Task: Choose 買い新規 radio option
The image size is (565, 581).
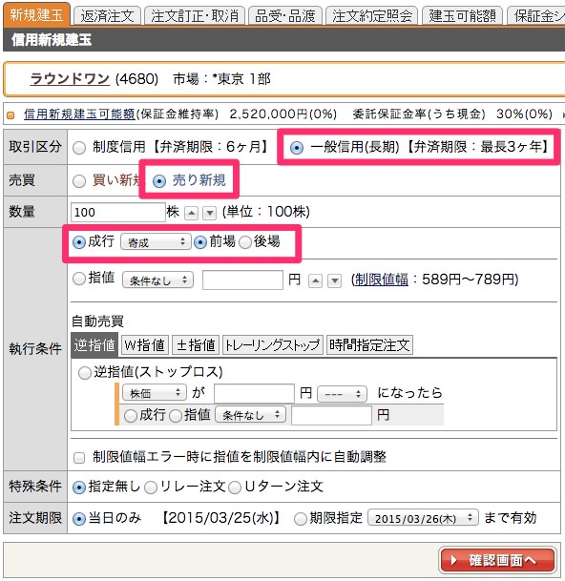Action: coord(79,181)
